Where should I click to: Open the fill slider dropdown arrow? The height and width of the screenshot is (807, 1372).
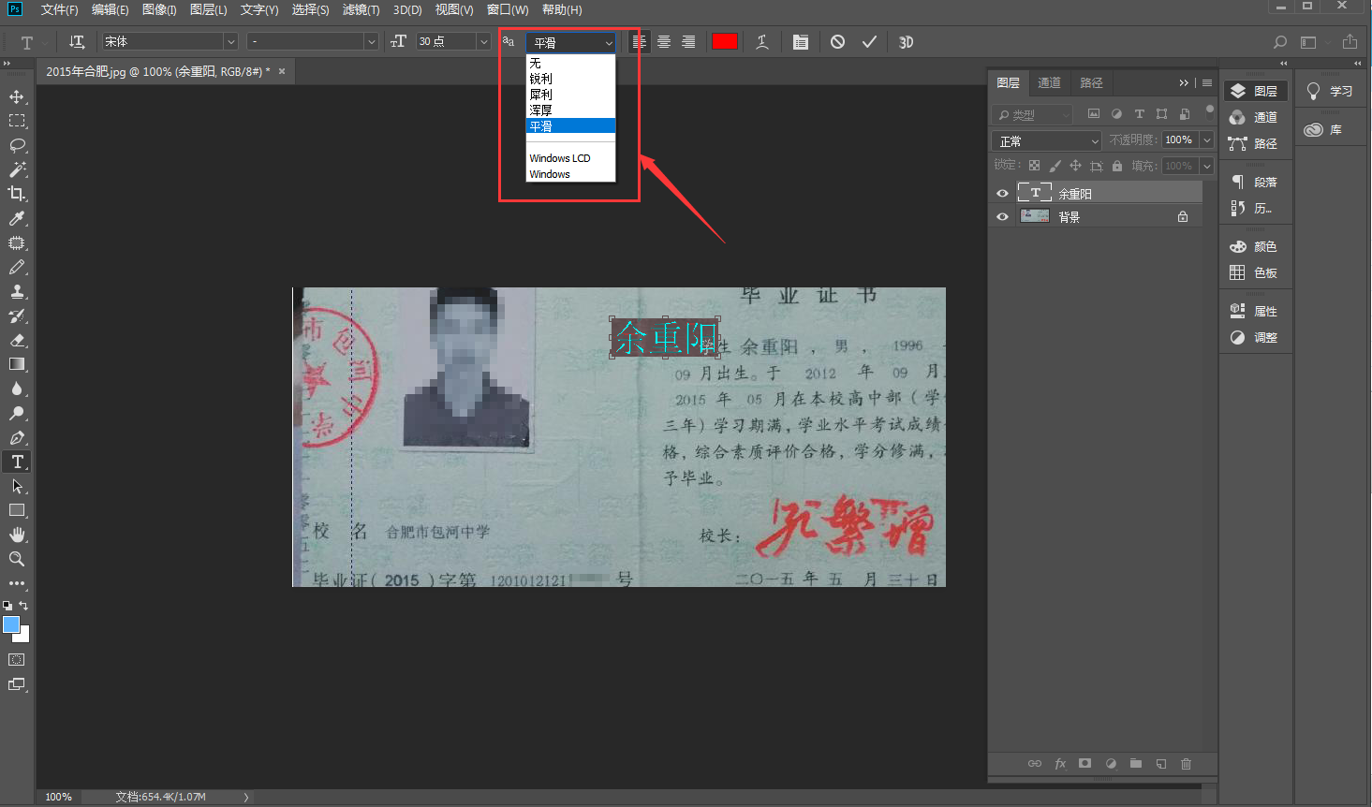coord(1207,166)
